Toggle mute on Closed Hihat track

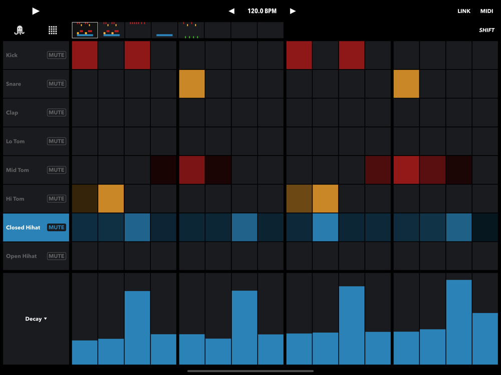pos(56,227)
